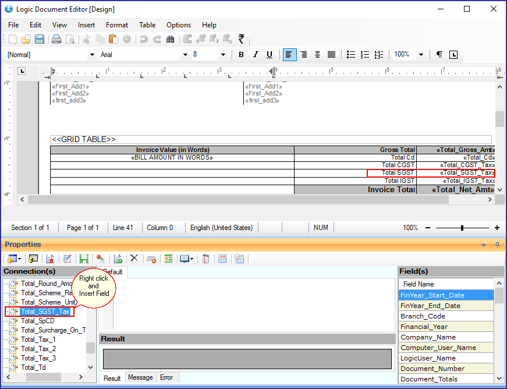Show paragraph marks with pilcrow icon
Viewport: 507px width, 389px height.
pyautogui.click(x=439, y=55)
